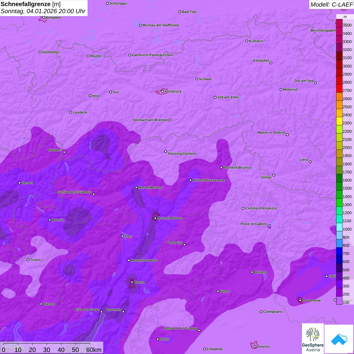Click the Schlanders/Silandro label
Screen dimensions: 354x354
(x=75, y=192)
